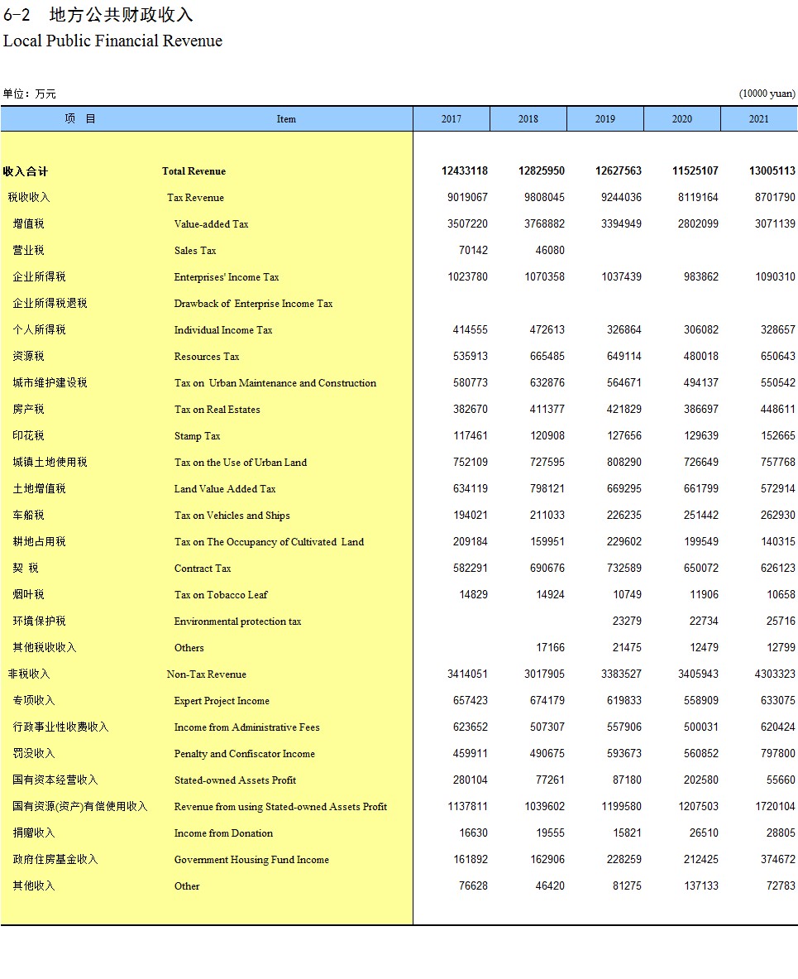
Task: Click the 城市维护建设税 row heading
Action: tap(50, 382)
